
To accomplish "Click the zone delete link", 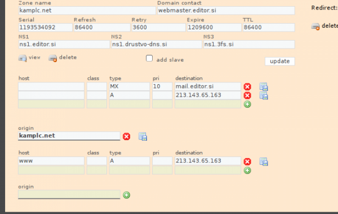I will pyautogui.click(x=68, y=57).
